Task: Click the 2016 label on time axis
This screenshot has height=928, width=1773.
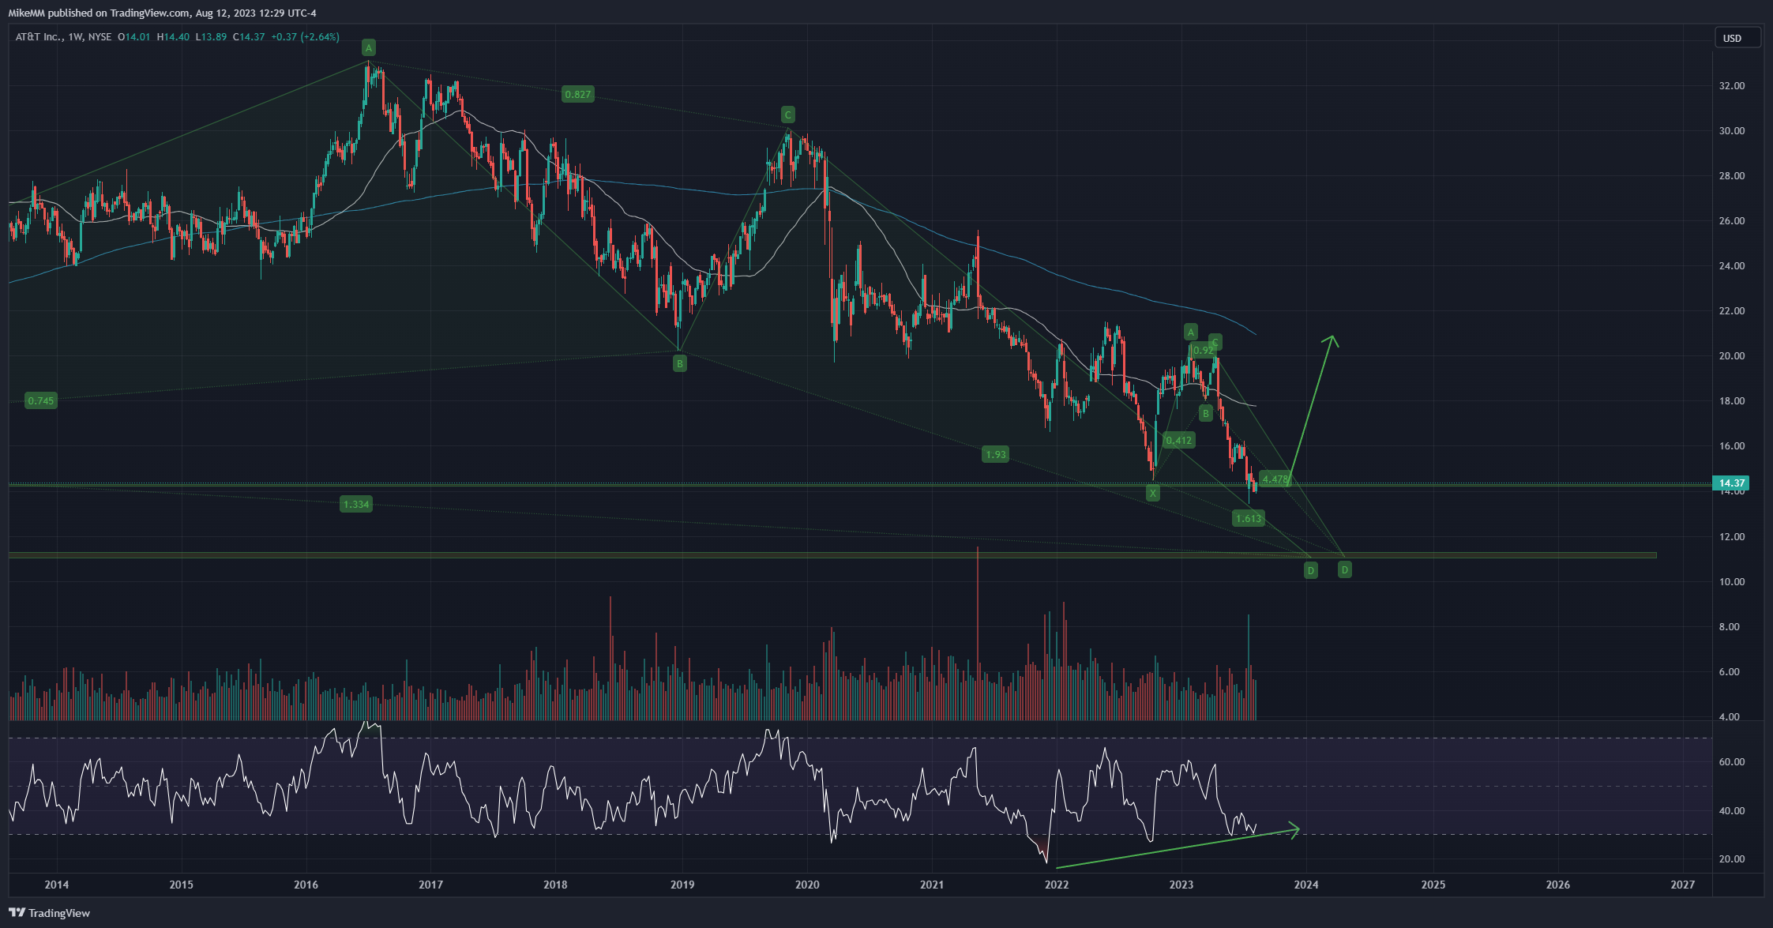Action: (306, 885)
